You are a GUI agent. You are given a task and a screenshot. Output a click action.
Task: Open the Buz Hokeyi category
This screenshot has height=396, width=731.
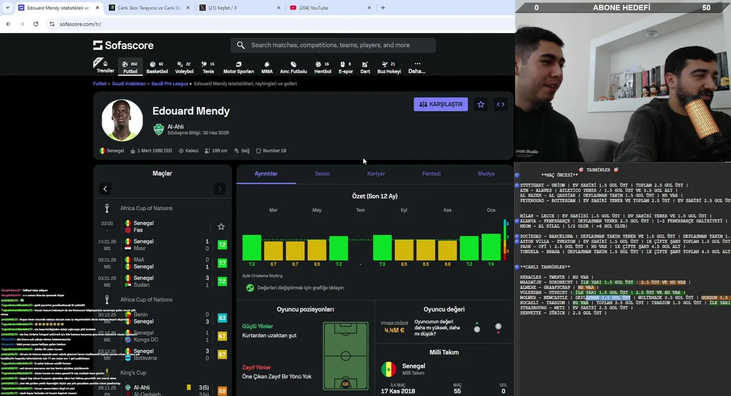click(389, 67)
